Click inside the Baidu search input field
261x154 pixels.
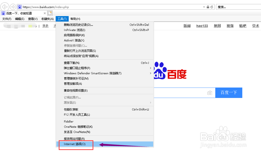(x=183, y=93)
